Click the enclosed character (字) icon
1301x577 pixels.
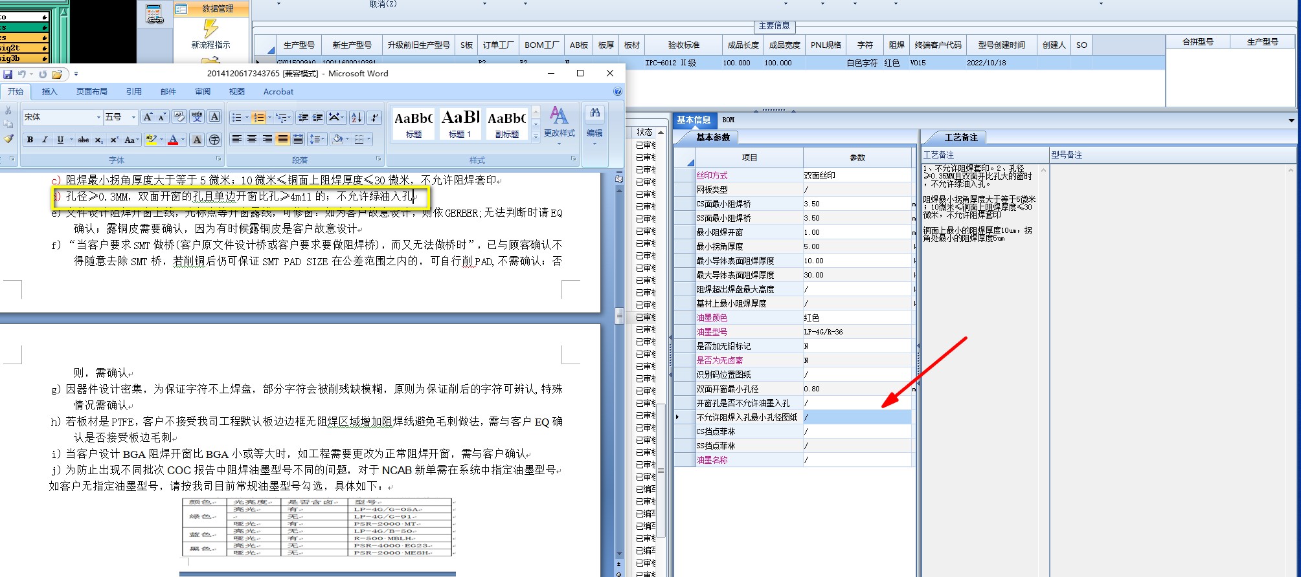coord(214,140)
